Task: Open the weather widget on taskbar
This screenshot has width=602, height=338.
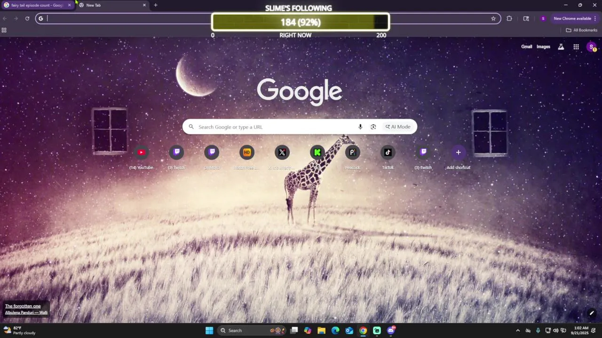Action: point(20,330)
